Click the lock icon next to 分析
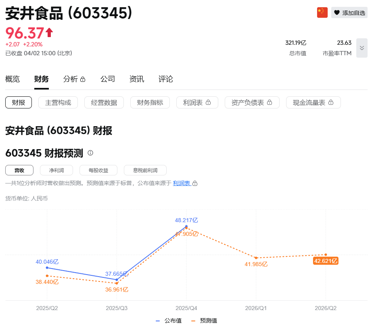Viewport: 372px width, 327px height. tap(83, 79)
